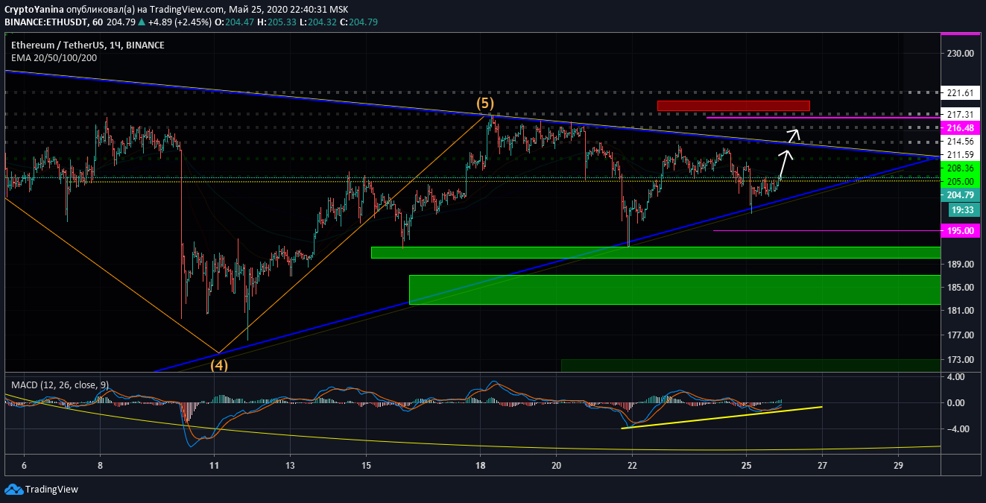Click the 205.00 price axis label

pyautogui.click(x=961, y=182)
